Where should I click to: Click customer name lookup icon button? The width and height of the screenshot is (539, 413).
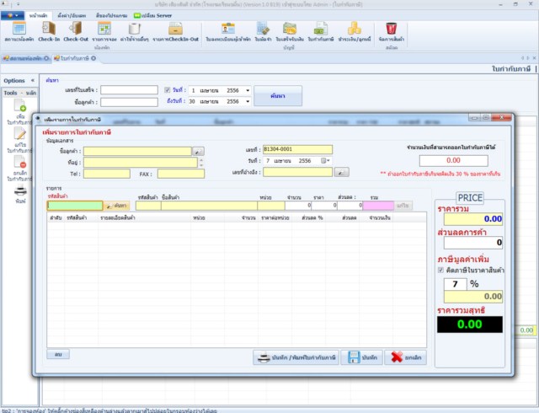(x=198, y=151)
